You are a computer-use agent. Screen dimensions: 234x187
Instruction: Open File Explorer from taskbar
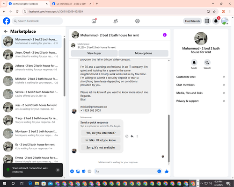click(x=37, y=183)
